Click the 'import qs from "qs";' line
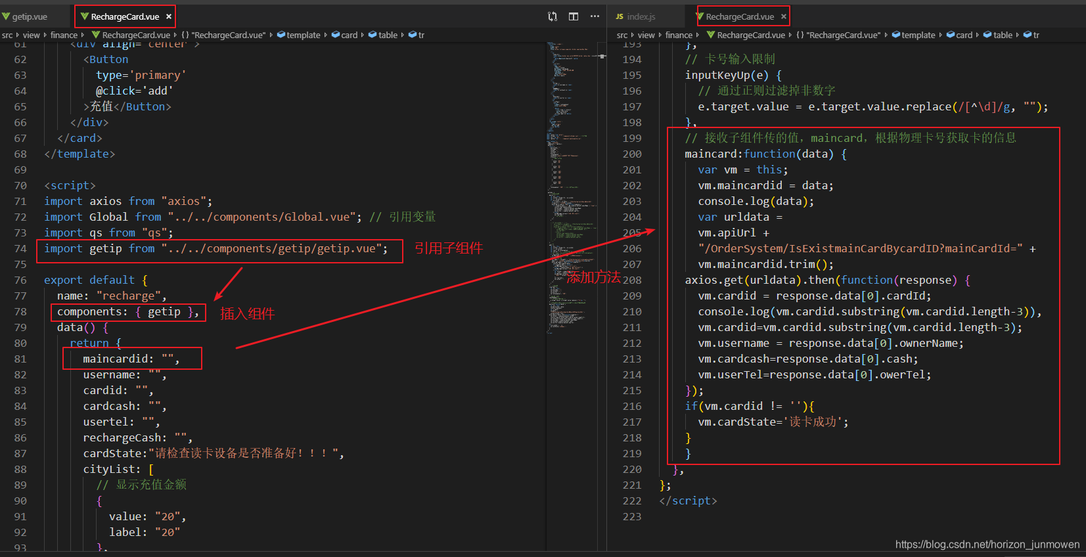The height and width of the screenshot is (557, 1086). point(109,233)
